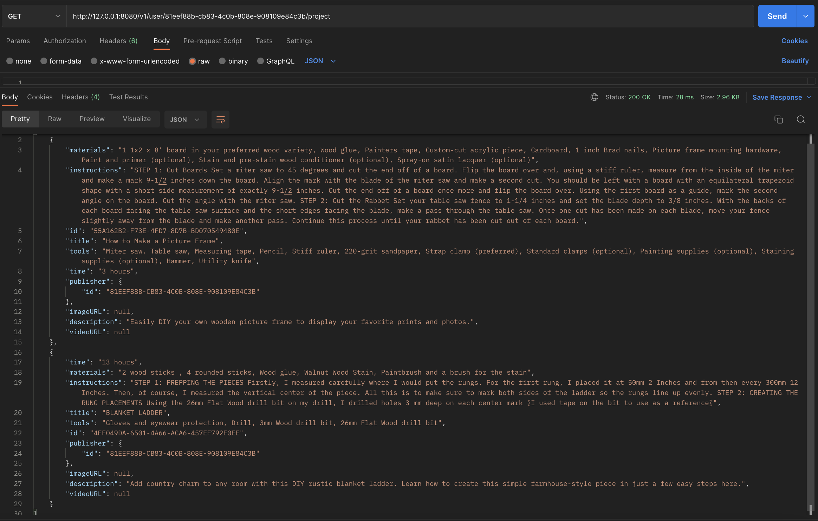Screen dimensions: 818x521
Task: Click the request URL field
Action: pyautogui.click(x=410, y=16)
